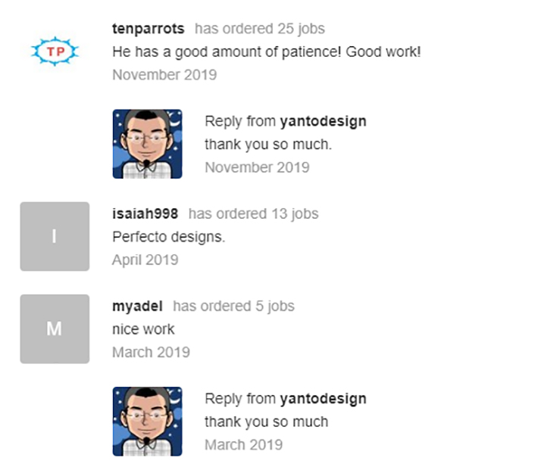This screenshot has width=538, height=473.
Task: Click 'thank you so much.' in November reply
Action: (x=267, y=144)
